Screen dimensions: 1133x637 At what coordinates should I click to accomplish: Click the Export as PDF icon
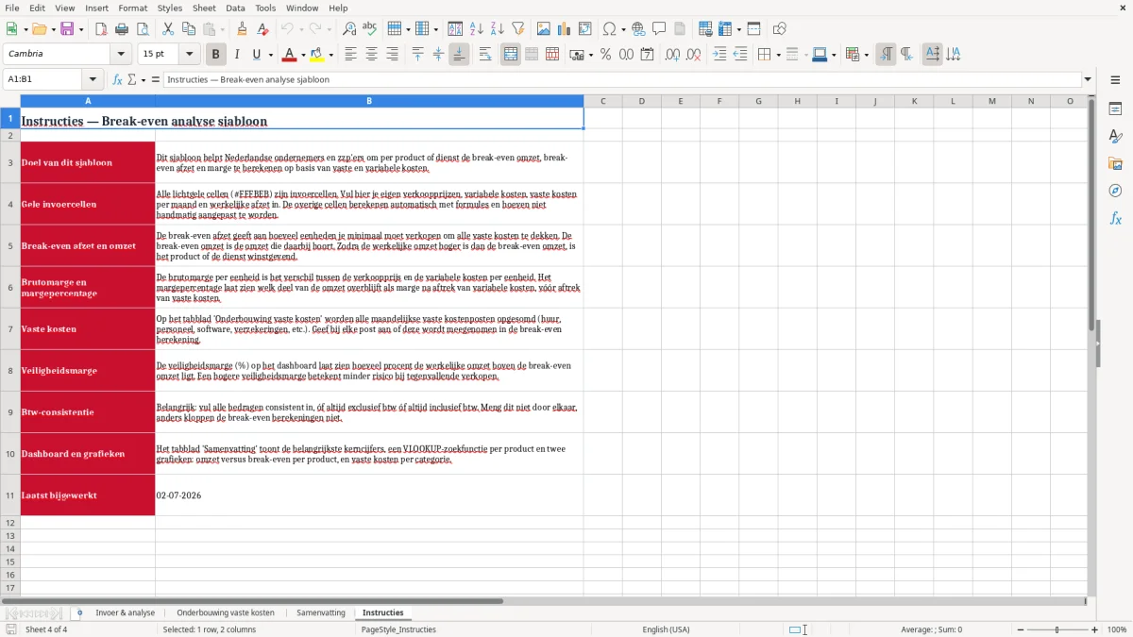[101, 29]
